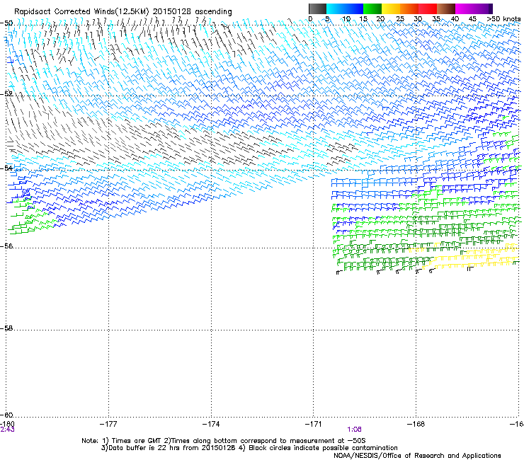
Task: Click the -58 latitude axis label
Action: [x=6, y=328]
